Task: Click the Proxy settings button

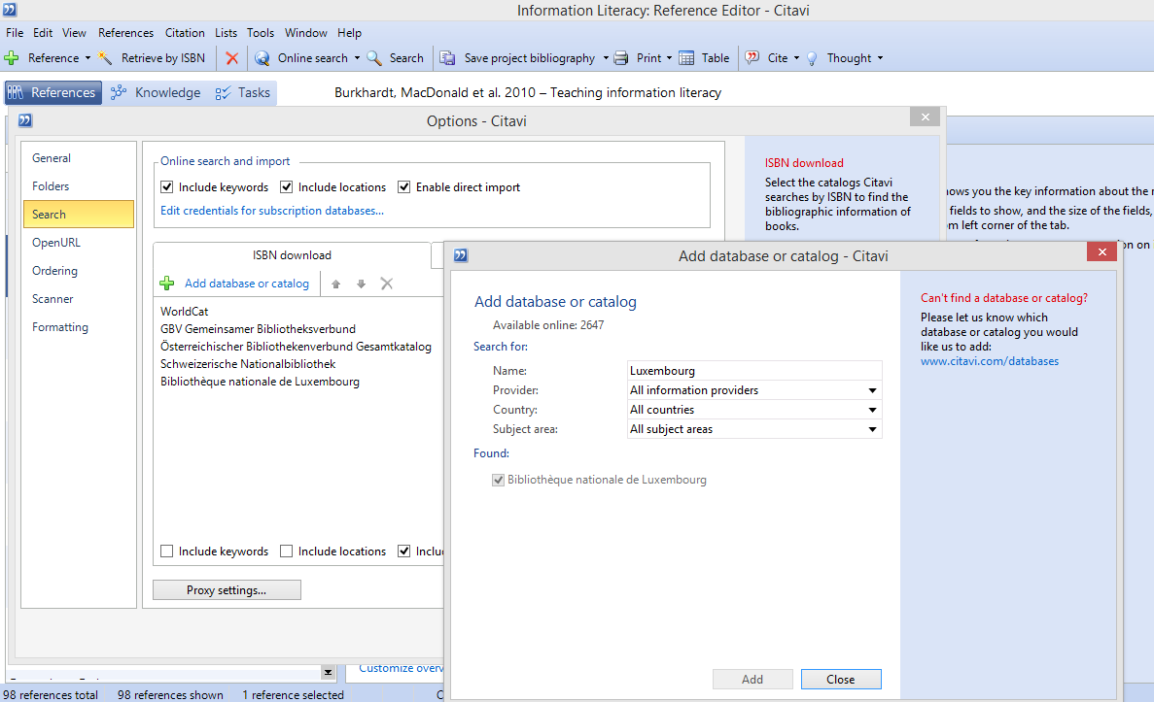Action: click(x=227, y=590)
